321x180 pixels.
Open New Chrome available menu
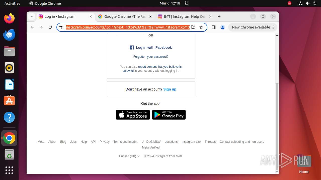coord(253,27)
